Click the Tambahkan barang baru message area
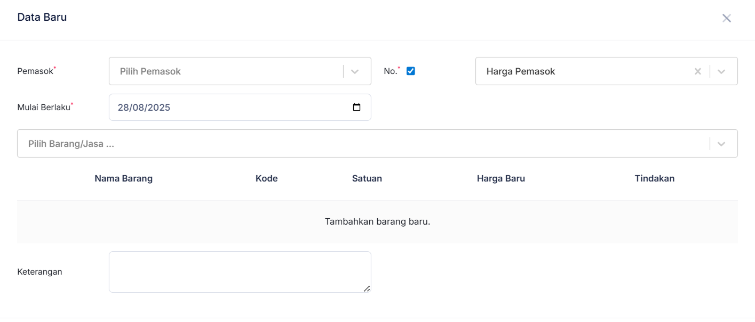This screenshot has height=322, width=755. [377, 221]
